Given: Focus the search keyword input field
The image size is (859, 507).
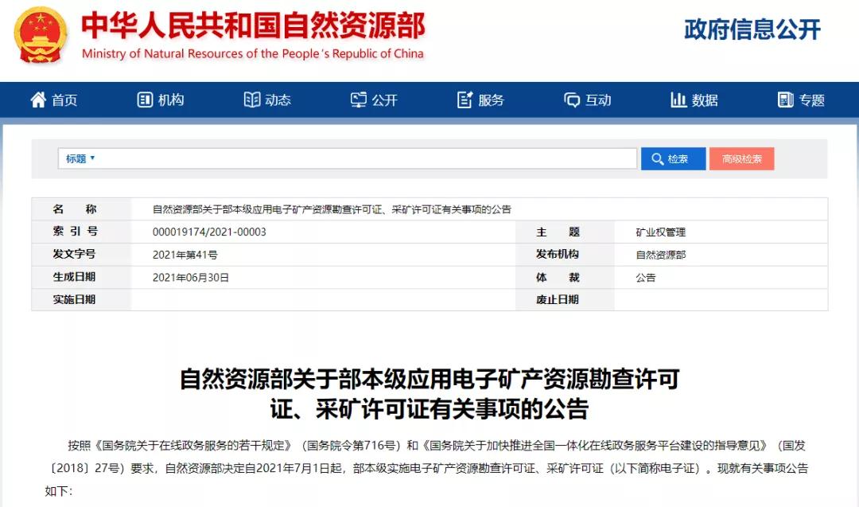Looking at the screenshot, I should 366,158.
